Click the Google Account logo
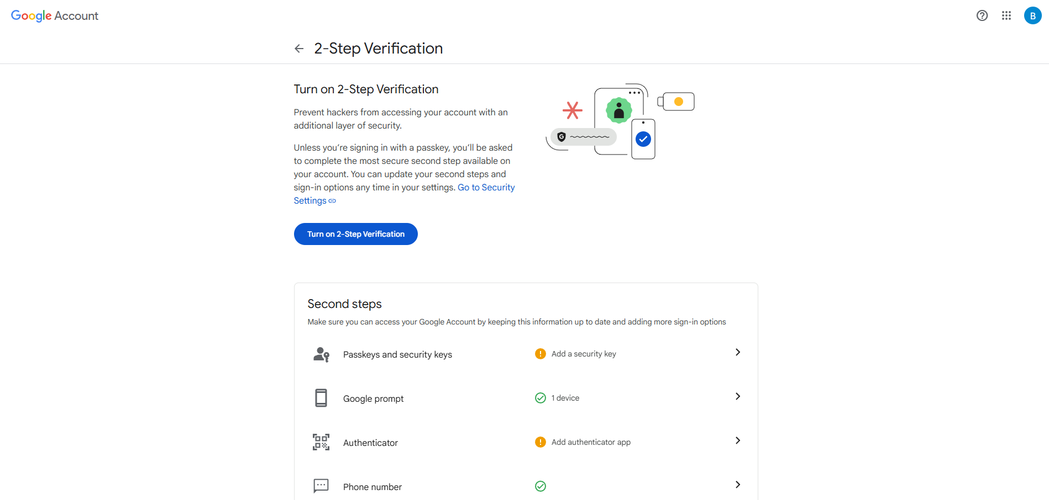This screenshot has width=1049, height=500. coord(55,16)
